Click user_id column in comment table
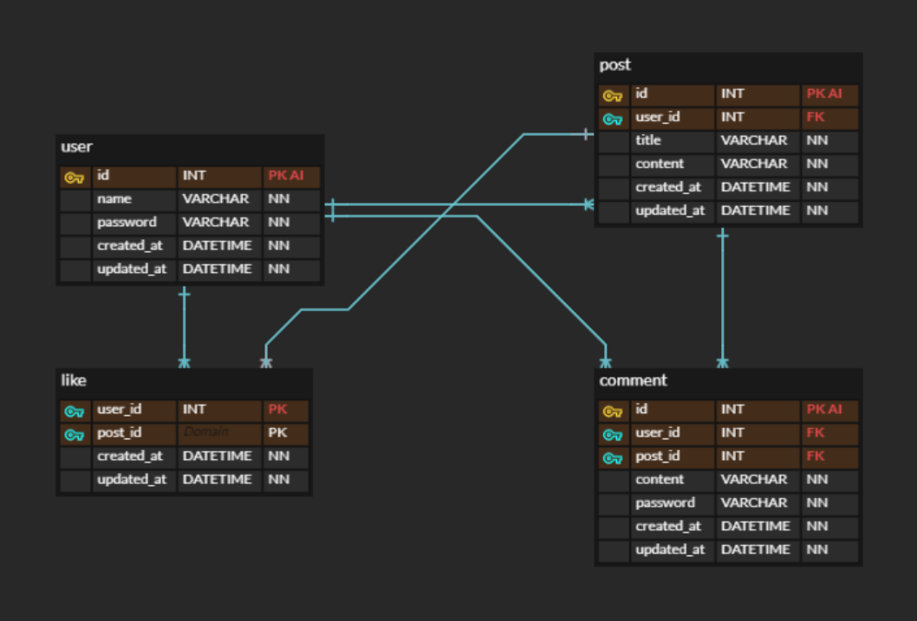The image size is (917, 621). click(x=658, y=433)
